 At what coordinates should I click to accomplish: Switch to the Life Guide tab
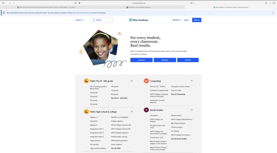[46, 7]
